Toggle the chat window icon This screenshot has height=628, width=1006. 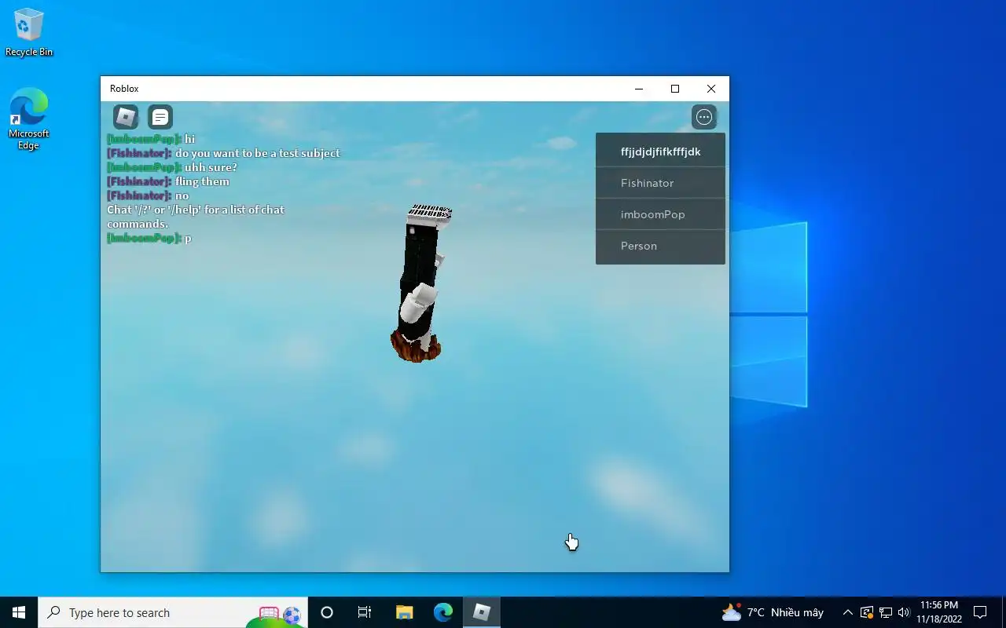tap(160, 118)
